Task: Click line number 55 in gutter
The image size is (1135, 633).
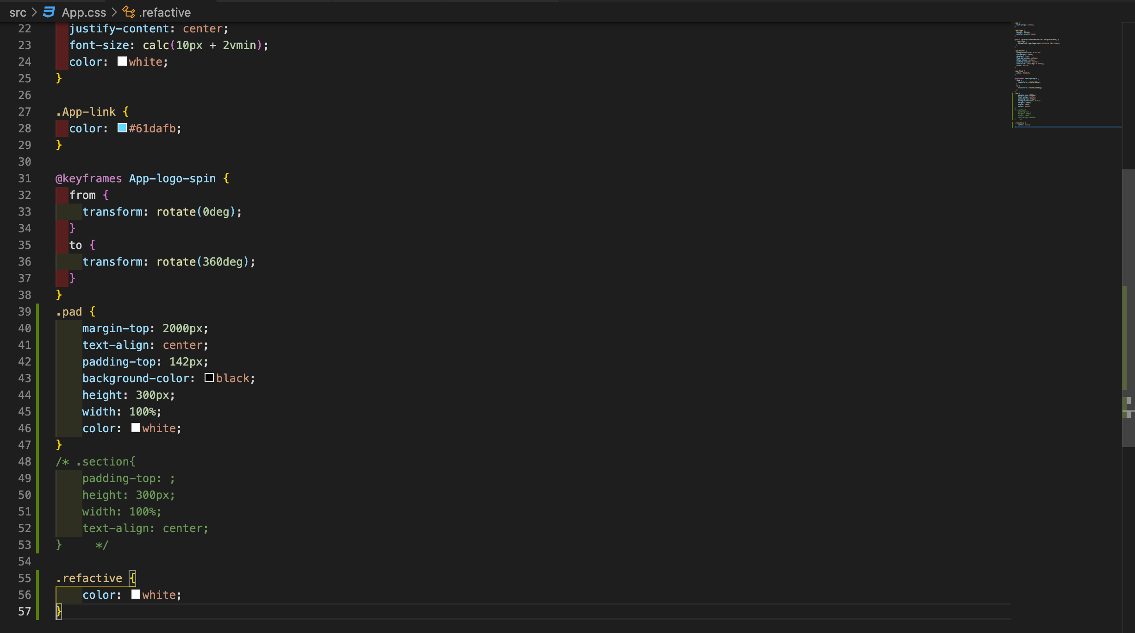Action: click(x=25, y=578)
